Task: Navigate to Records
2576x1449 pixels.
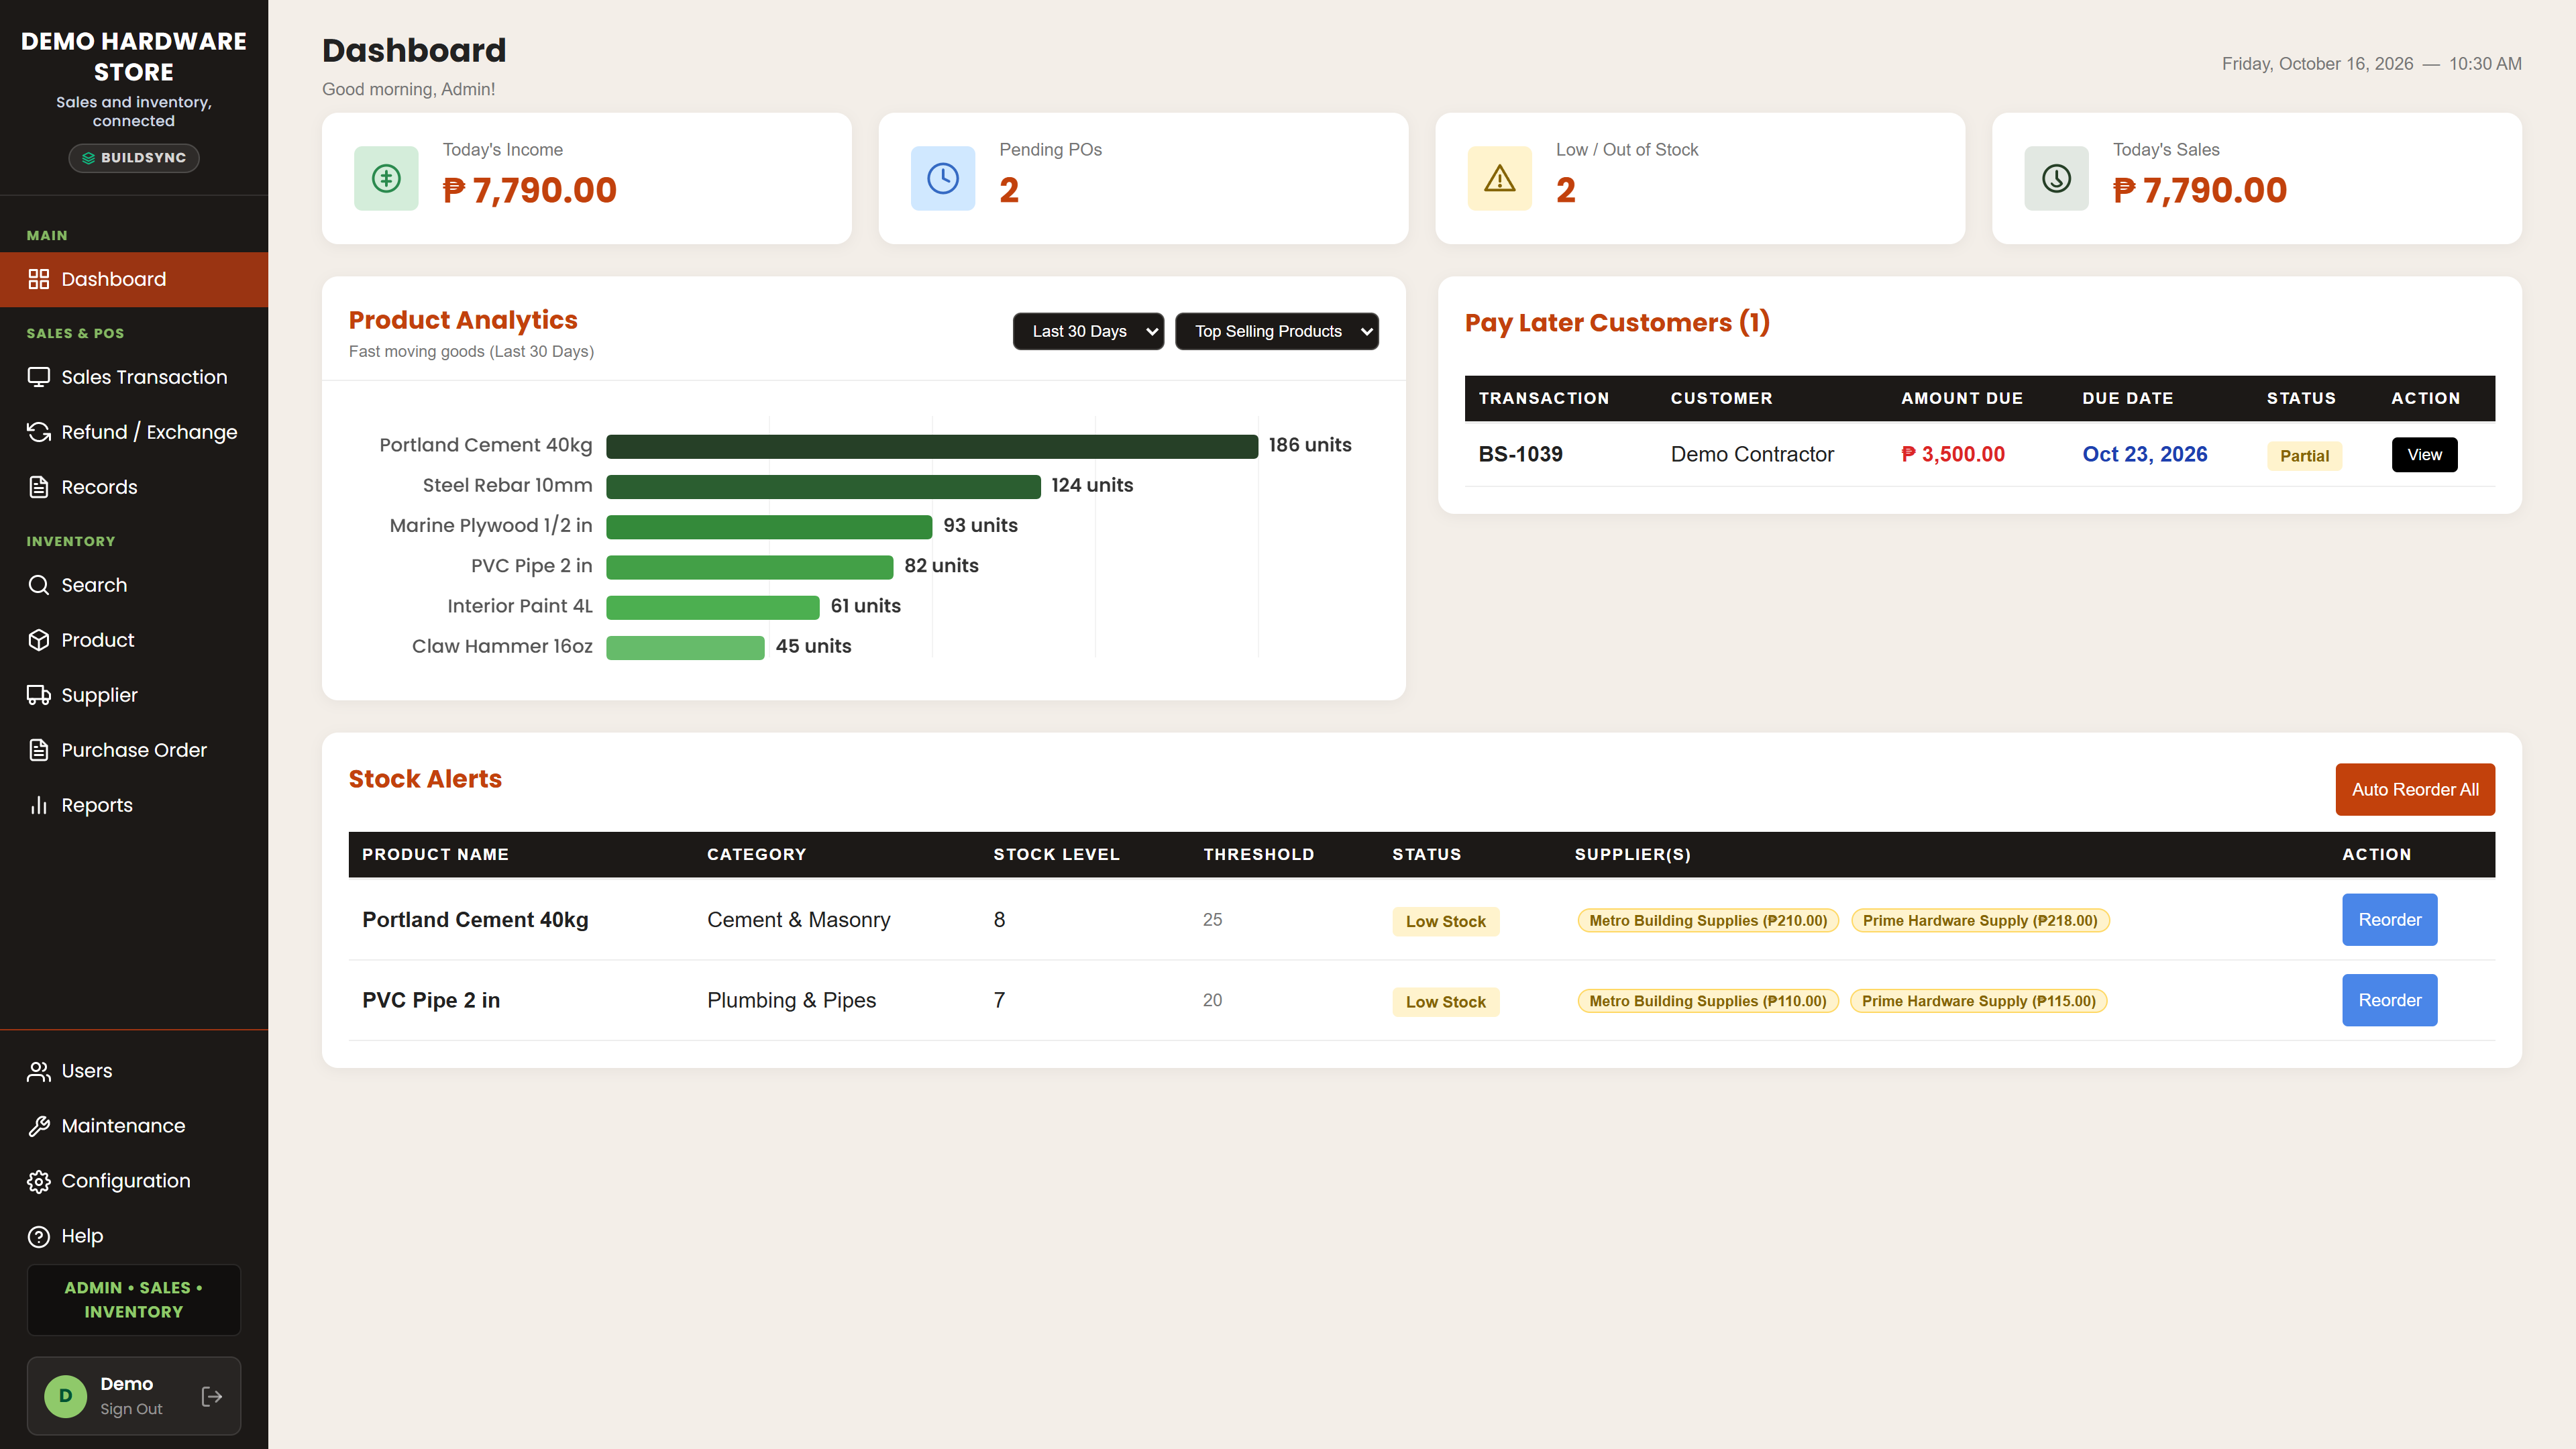Action: (134, 487)
